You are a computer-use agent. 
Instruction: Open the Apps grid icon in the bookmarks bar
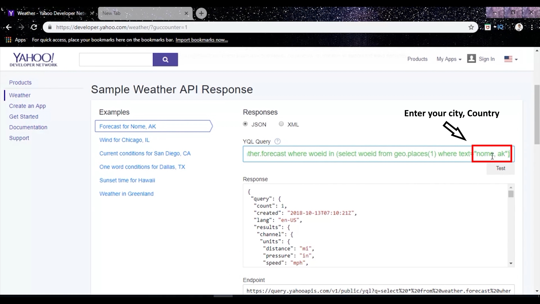click(x=9, y=40)
